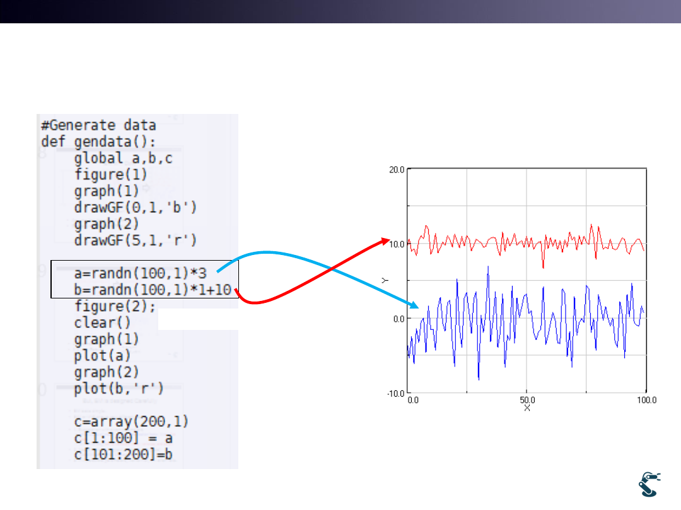This screenshot has width=681, height=510.
Task: Click the 'global a,b,c' code line
Action: 123,158
